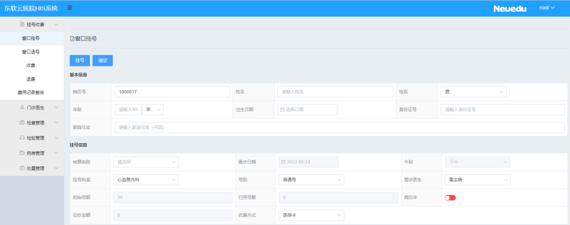Click the 挂号 submit button
Viewport: 570px width, 225px height.
80,60
